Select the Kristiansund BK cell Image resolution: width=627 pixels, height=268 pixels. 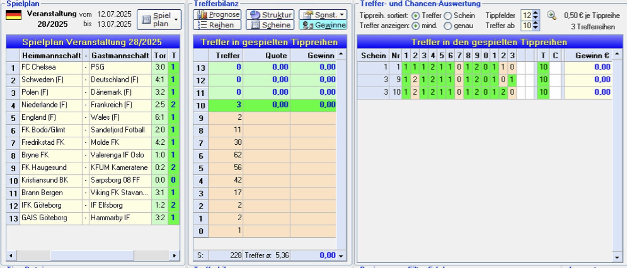[x=51, y=180]
